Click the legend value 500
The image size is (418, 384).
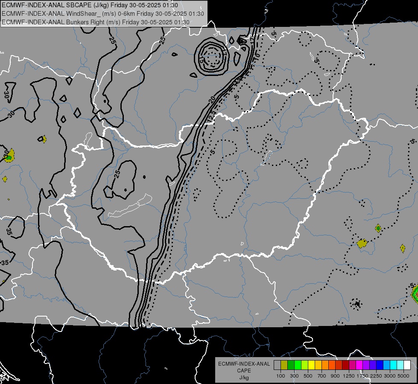tap(308, 376)
